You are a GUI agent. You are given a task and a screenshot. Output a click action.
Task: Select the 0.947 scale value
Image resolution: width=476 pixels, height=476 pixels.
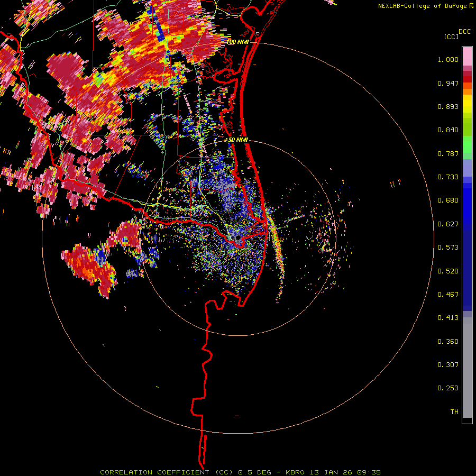(x=448, y=83)
